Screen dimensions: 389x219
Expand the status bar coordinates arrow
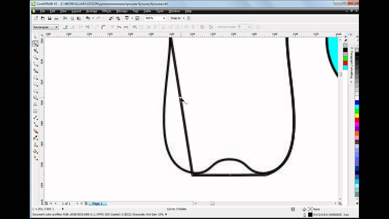(63, 209)
